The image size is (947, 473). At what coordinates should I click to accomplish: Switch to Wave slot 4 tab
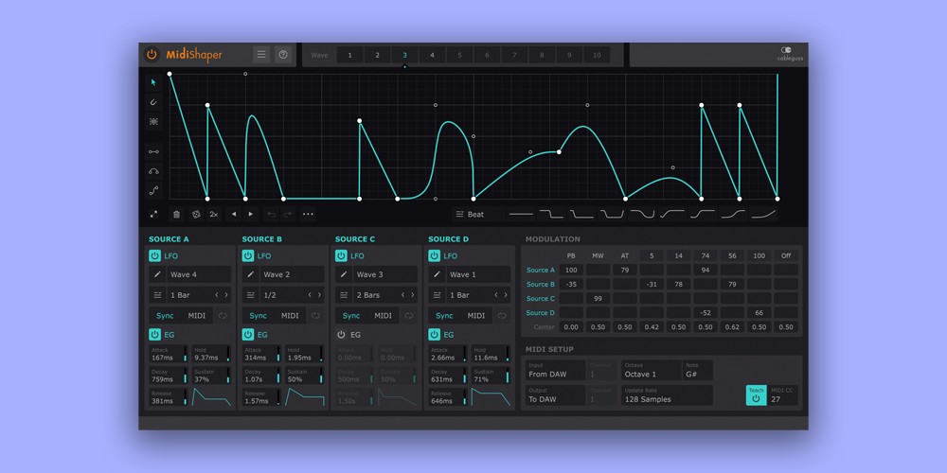(432, 56)
